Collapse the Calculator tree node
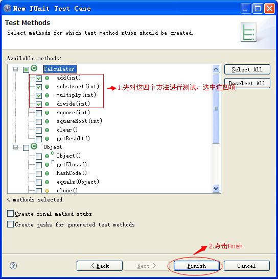The image size is (278, 279). 16,69
